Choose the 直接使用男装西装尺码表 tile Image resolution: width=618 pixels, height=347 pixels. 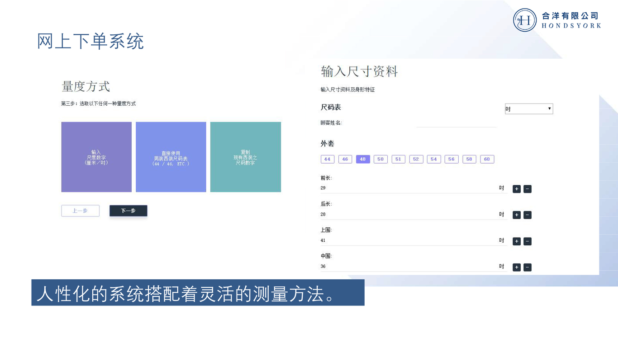click(171, 157)
